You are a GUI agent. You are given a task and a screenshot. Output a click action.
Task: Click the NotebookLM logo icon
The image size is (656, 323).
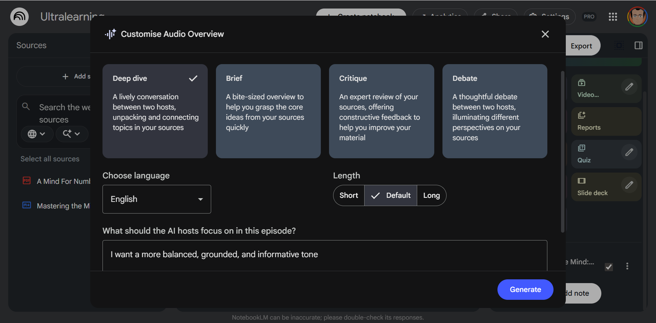19,17
